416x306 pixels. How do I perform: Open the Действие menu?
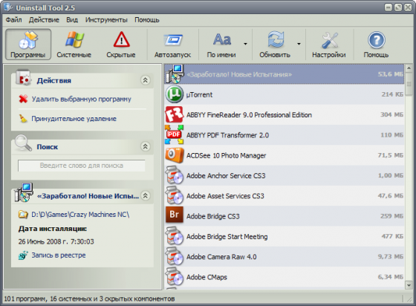tap(44, 20)
